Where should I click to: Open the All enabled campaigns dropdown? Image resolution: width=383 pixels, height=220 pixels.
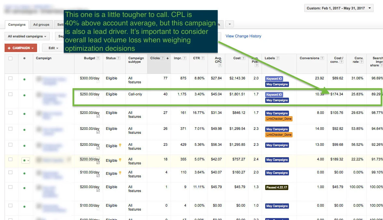pyautogui.click(x=27, y=36)
